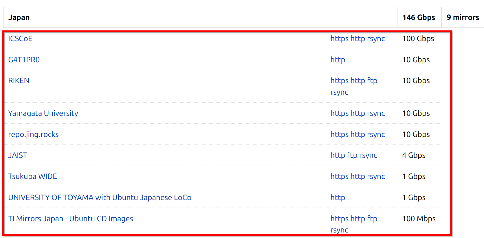Image resolution: width=484 pixels, height=238 pixels.
Task: Open UNIVERSITY OF TOYAMA Ubuntu Japanese LoCo mirror
Action: [100, 197]
